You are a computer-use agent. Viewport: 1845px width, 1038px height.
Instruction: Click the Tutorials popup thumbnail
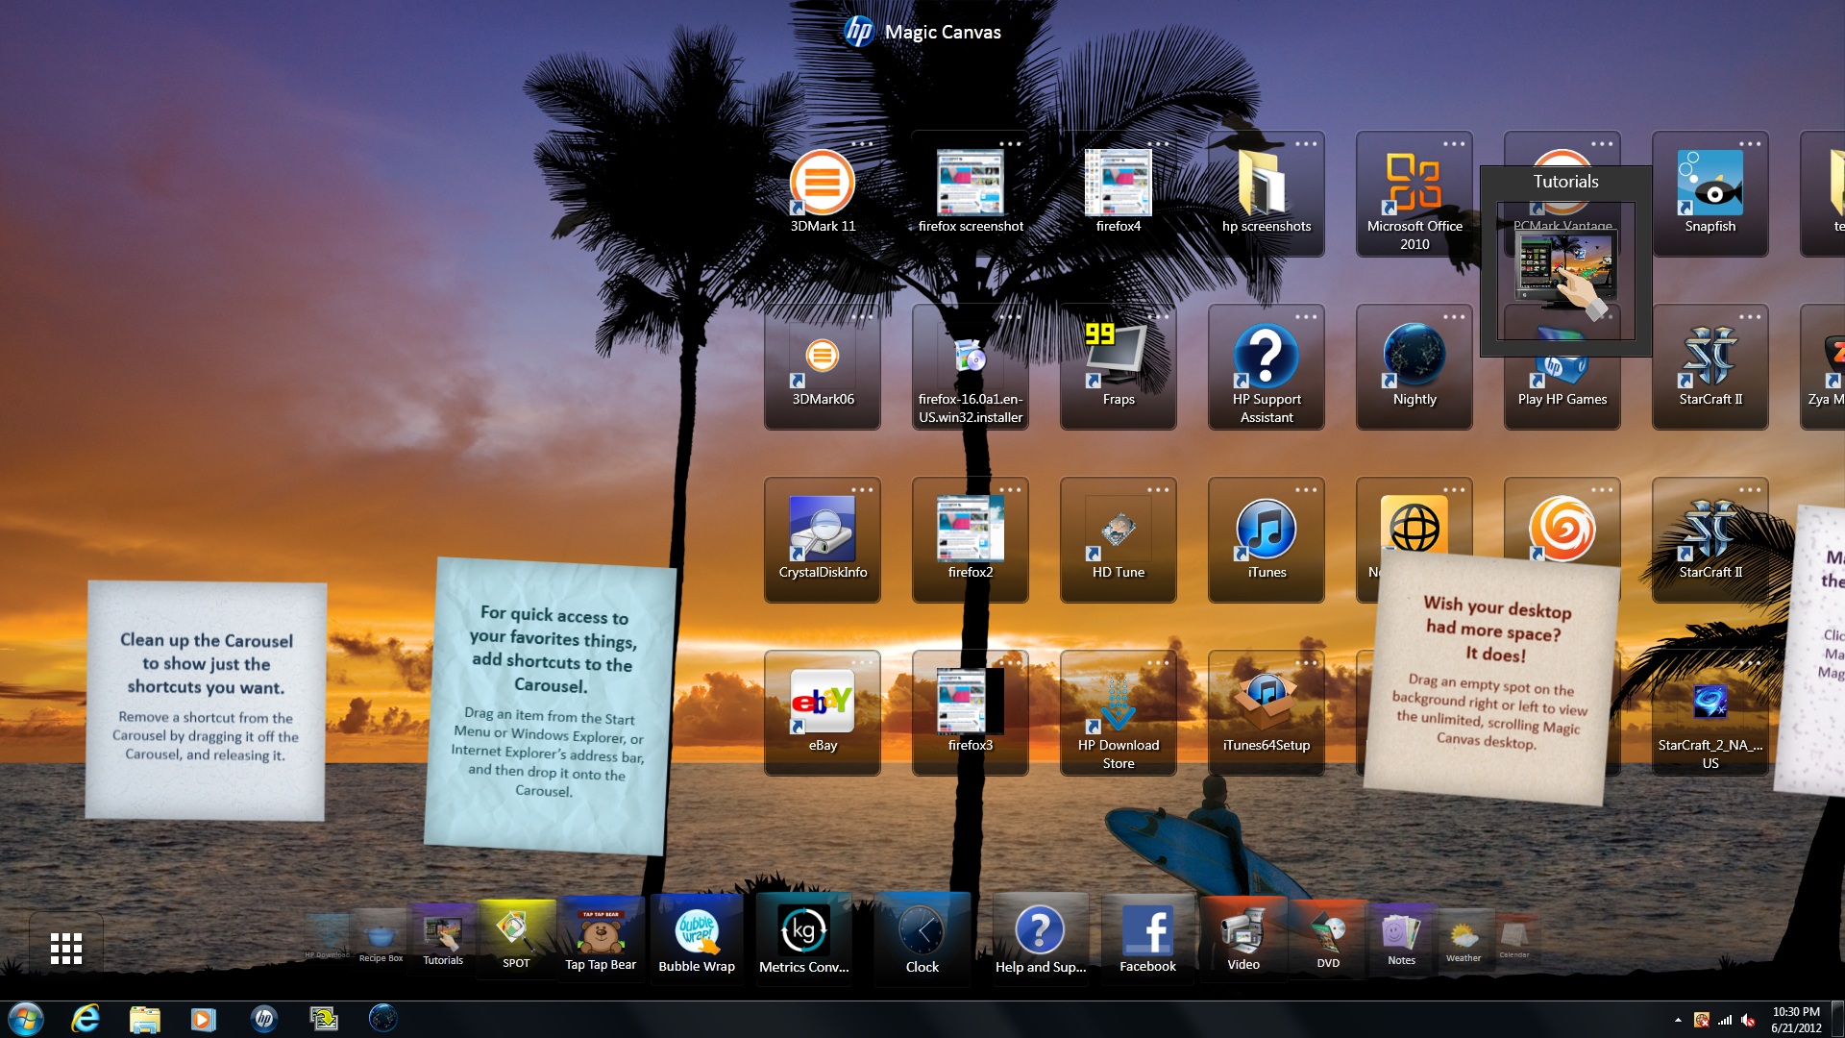click(x=1566, y=271)
